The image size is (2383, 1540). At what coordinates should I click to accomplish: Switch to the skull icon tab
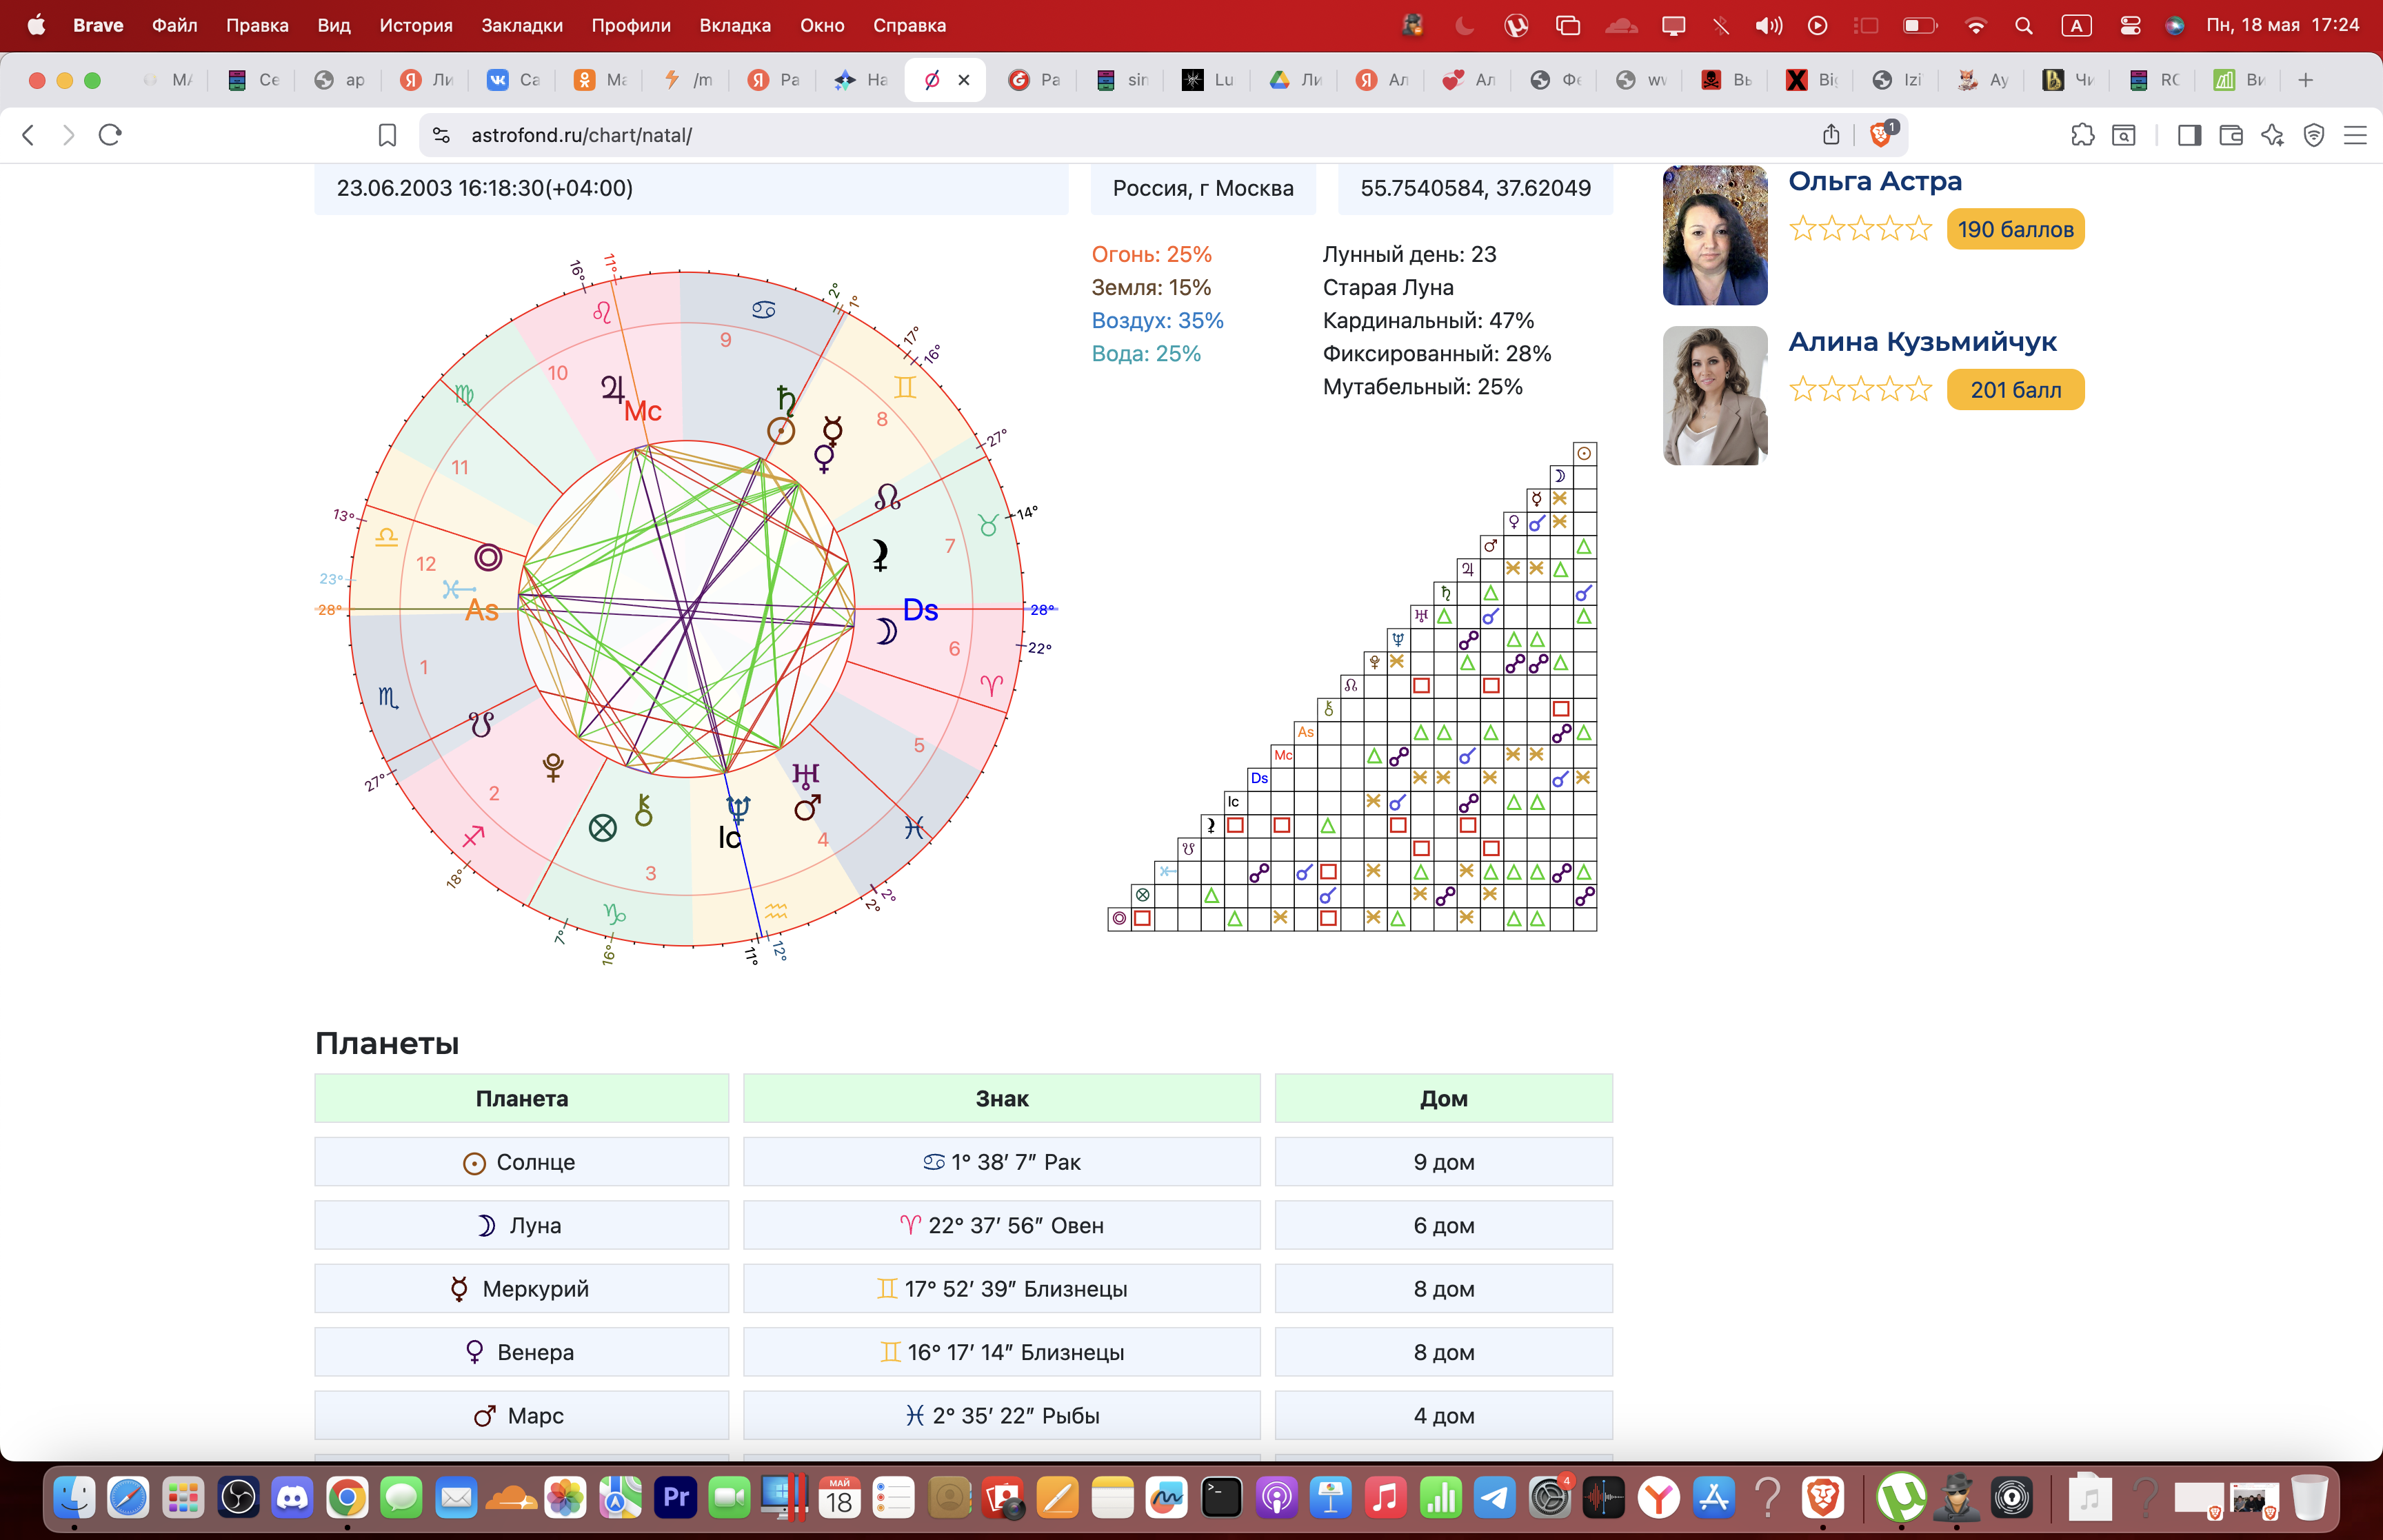click(1727, 80)
